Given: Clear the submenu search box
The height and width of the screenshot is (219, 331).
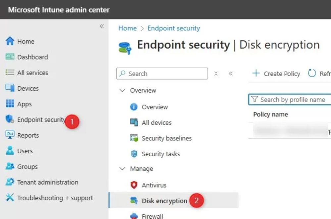Looking at the screenshot, I should coord(216,74).
